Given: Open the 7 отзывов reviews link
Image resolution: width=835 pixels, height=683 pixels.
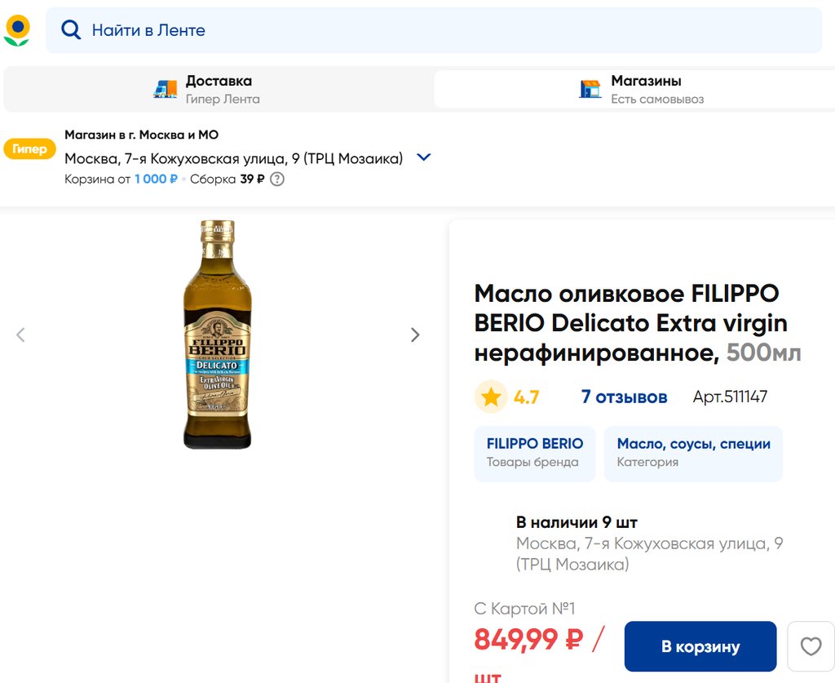Looking at the screenshot, I should (624, 397).
